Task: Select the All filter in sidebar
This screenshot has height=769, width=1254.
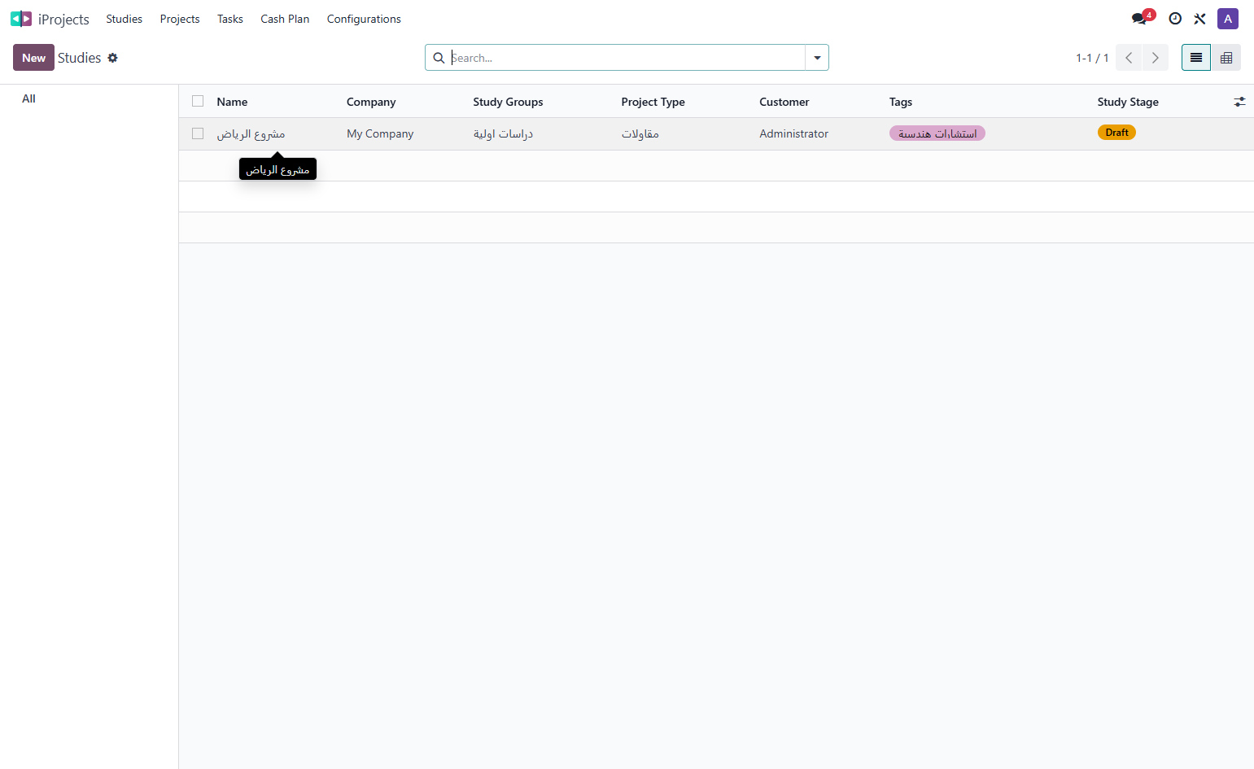Action: tap(28, 98)
